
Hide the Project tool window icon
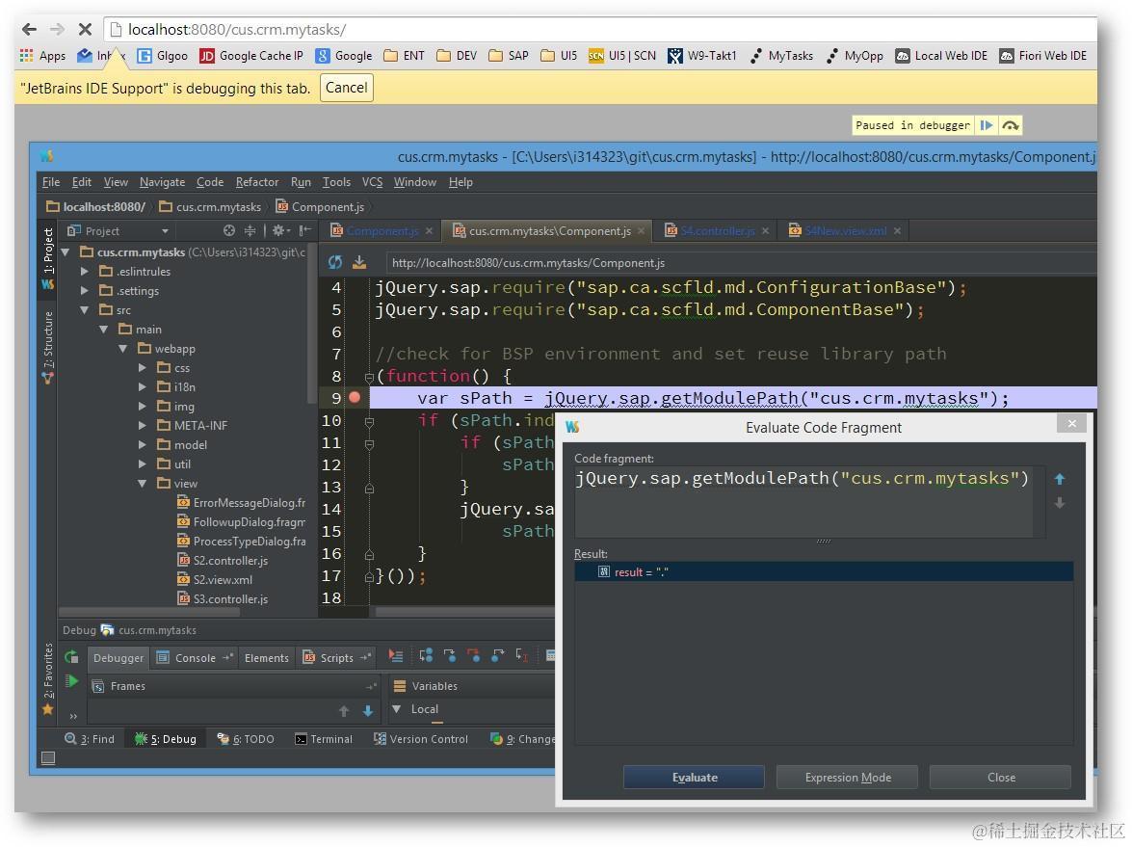(305, 231)
